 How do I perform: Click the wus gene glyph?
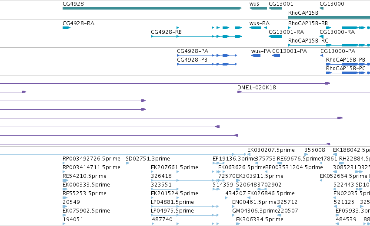(258, 8)
